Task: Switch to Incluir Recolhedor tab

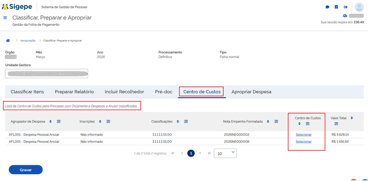Action: tap(125, 92)
